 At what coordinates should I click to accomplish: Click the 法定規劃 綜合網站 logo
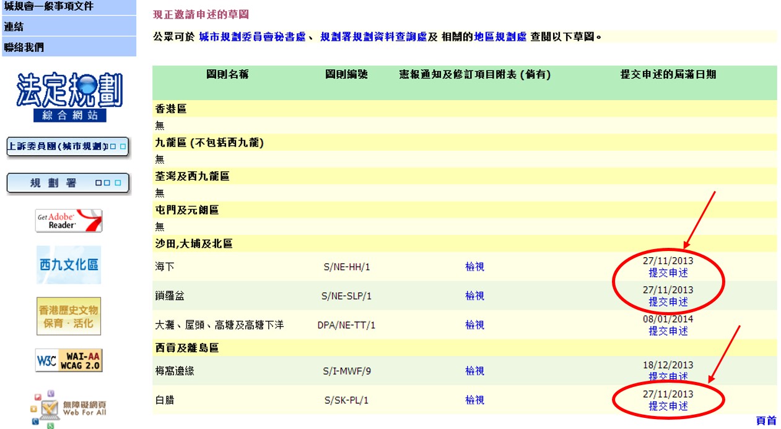tap(69, 97)
